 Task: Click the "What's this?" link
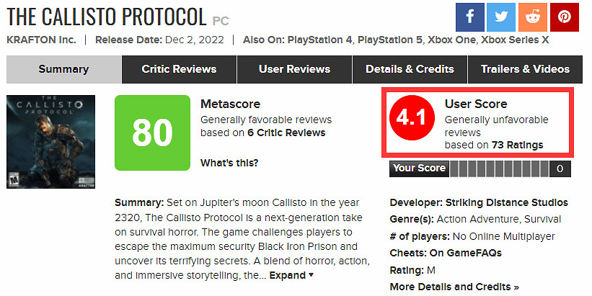click(x=229, y=163)
